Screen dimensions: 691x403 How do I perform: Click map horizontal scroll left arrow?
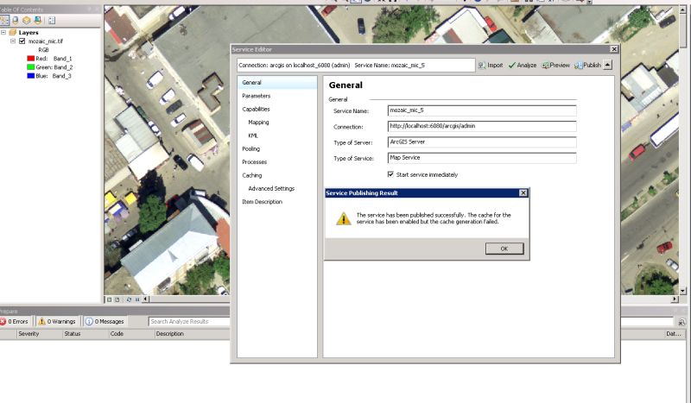(x=145, y=299)
